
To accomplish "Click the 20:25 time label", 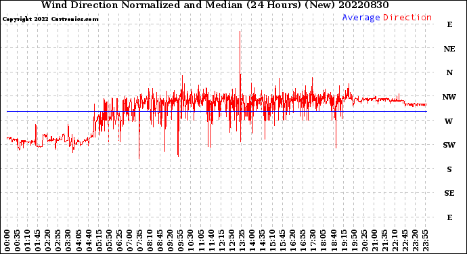I will (x=364, y=241).
